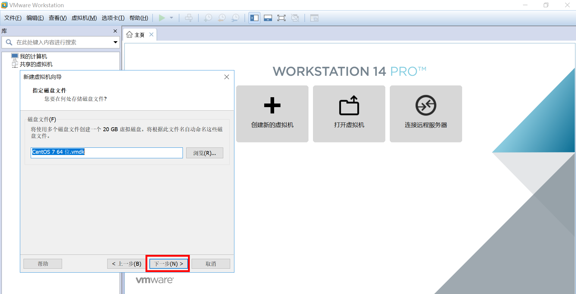Click the VMware Workstation title bar icon
Image resolution: width=576 pixels, height=294 pixels.
pyautogui.click(x=4, y=5)
